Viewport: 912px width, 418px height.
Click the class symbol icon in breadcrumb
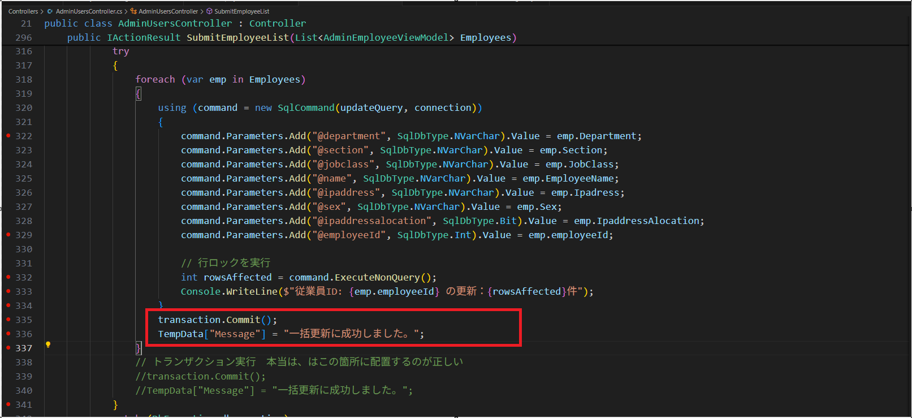click(x=133, y=11)
